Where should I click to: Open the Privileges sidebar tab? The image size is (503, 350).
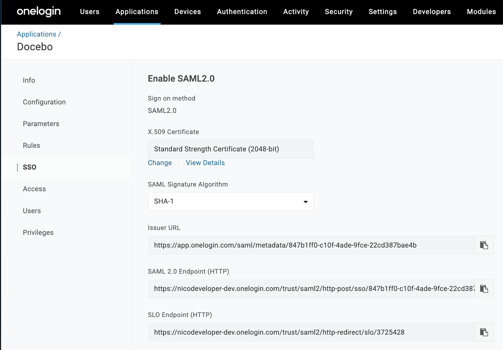point(38,232)
